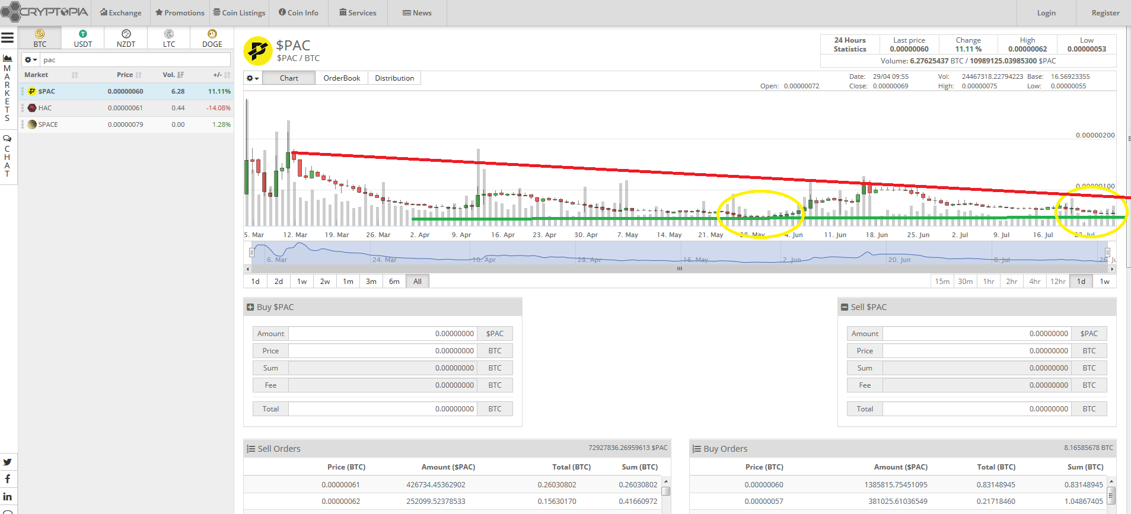This screenshot has height=514, width=1131.
Task: Click the Cryptopia logo
Action: 44,12
